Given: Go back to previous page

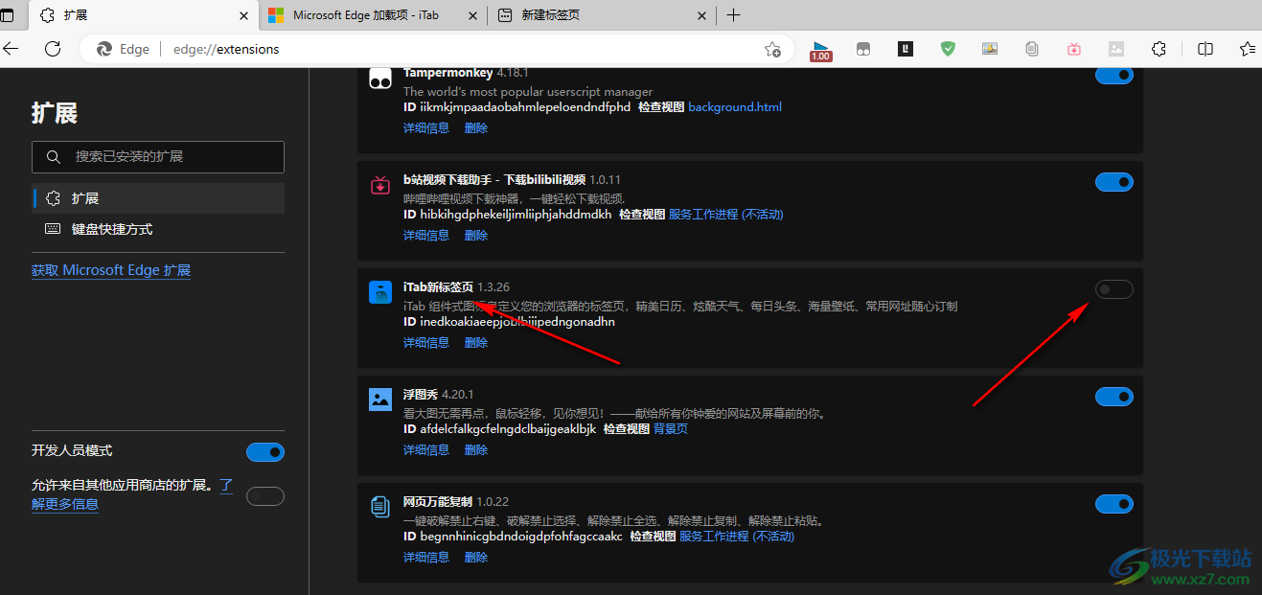Looking at the screenshot, I should point(11,49).
